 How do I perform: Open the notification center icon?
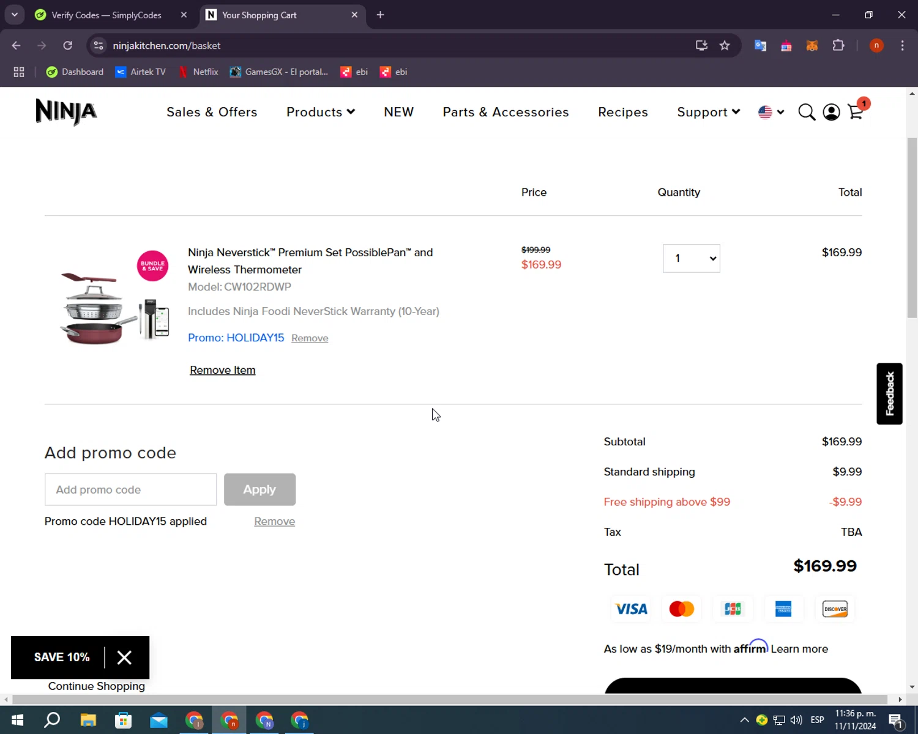tap(896, 720)
